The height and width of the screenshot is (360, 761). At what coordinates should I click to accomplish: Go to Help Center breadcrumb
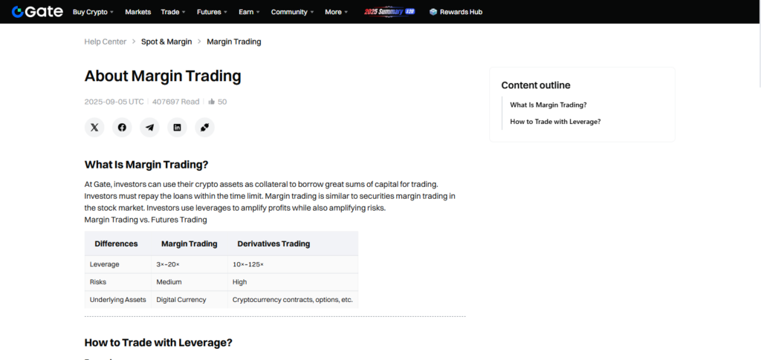(x=106, y=42)
